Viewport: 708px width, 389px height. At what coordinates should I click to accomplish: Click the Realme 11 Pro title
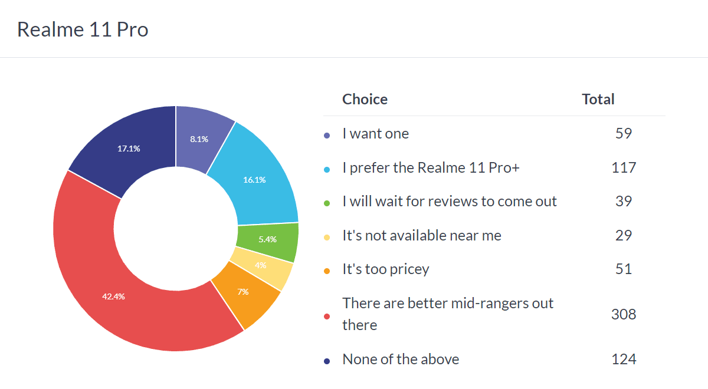coord(83,29)
